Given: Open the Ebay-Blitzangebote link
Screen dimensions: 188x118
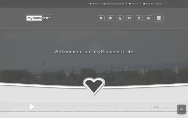Looking at the screenshot, I should pyautogui.click(x=153, y=4).
